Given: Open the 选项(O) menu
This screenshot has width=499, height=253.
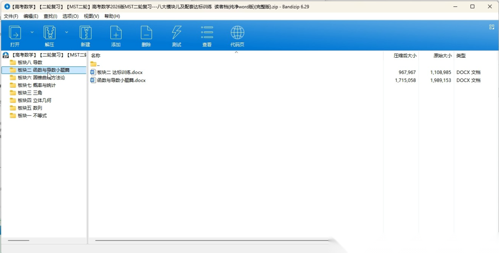Looking at the screenshot, I should point(70,16).
